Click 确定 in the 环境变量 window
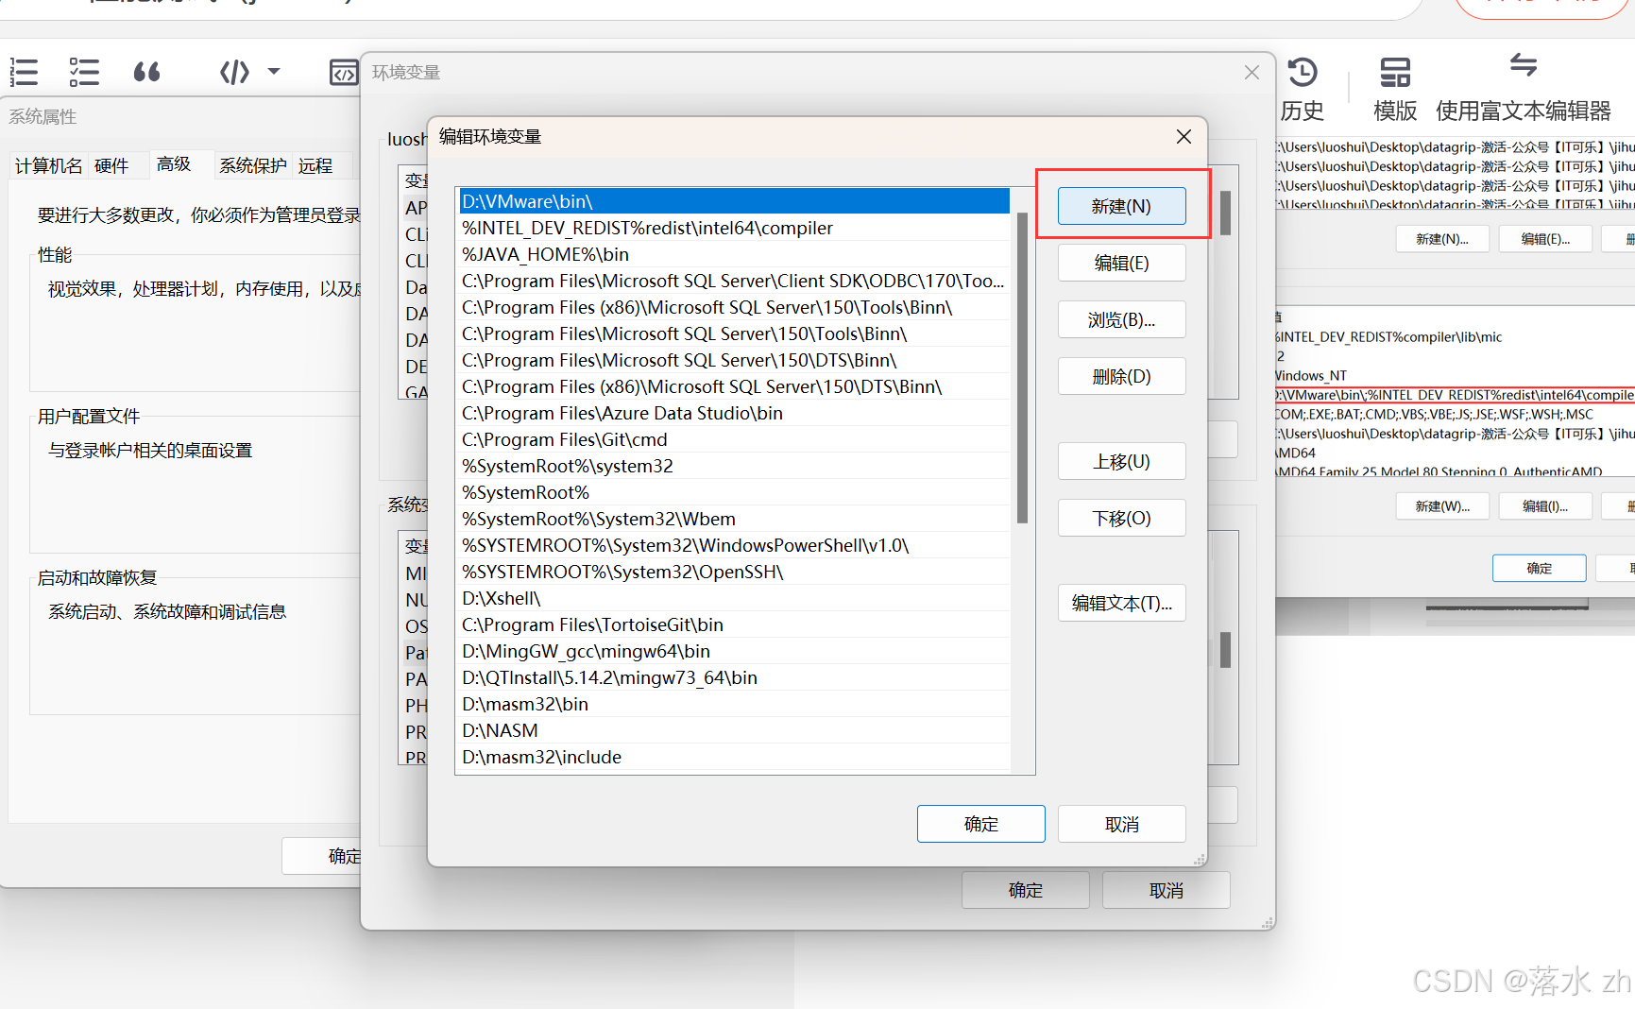This screenshot has width=1635, height=1009. [1025, 890]
